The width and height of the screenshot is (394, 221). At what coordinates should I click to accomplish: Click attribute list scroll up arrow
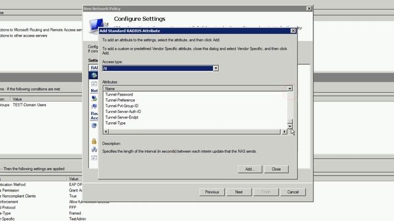[290, 88]
